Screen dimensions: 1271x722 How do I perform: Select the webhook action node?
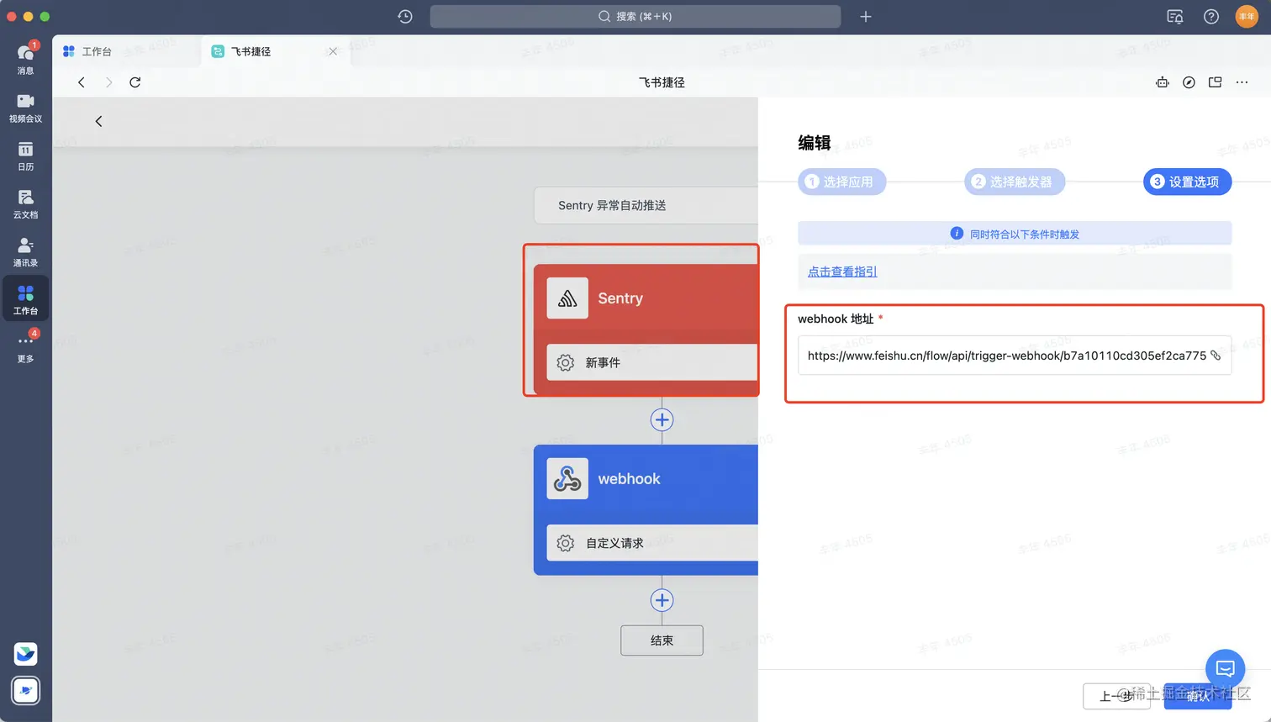click(x=646, y=509)
